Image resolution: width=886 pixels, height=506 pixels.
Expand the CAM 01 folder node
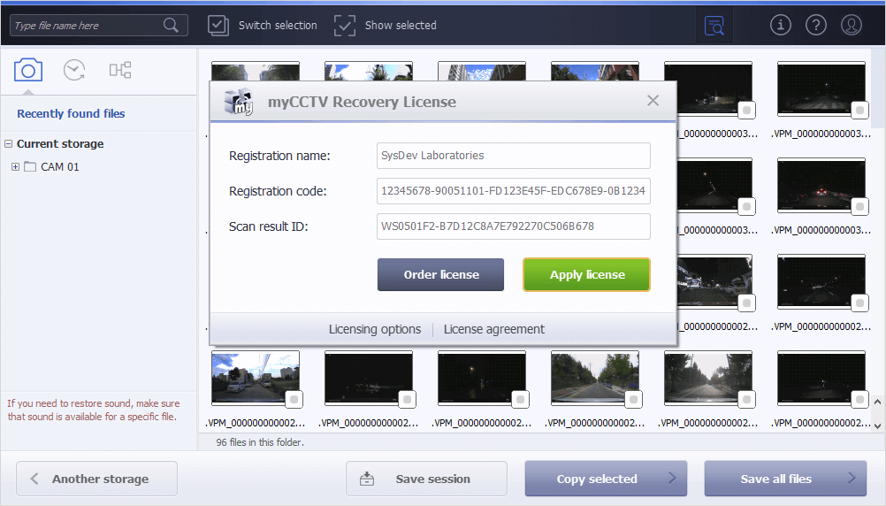(15, 167)
